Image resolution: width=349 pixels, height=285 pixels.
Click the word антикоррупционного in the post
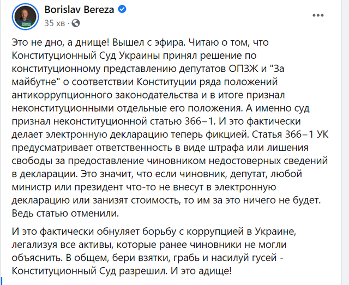(62, 95)
